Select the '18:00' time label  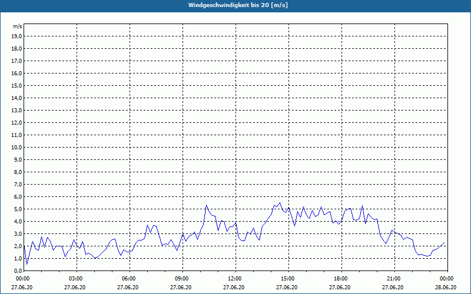pos(341,279)
